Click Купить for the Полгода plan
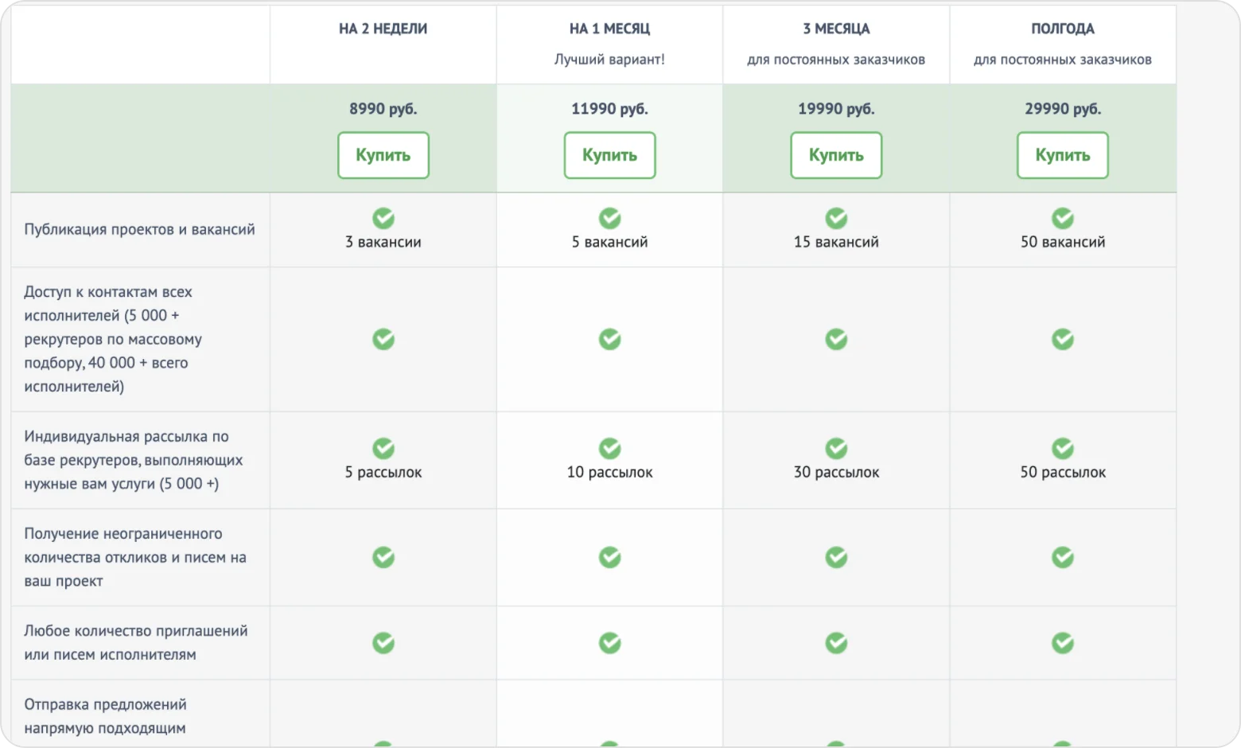1241x748 pixels. (1062, 155)
